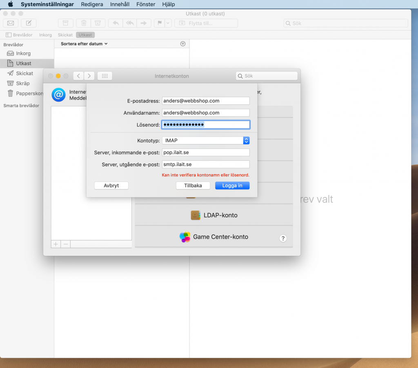
Task: Click the Internetkonton search field
Action: pyautogui.click(x=267, y=76)
